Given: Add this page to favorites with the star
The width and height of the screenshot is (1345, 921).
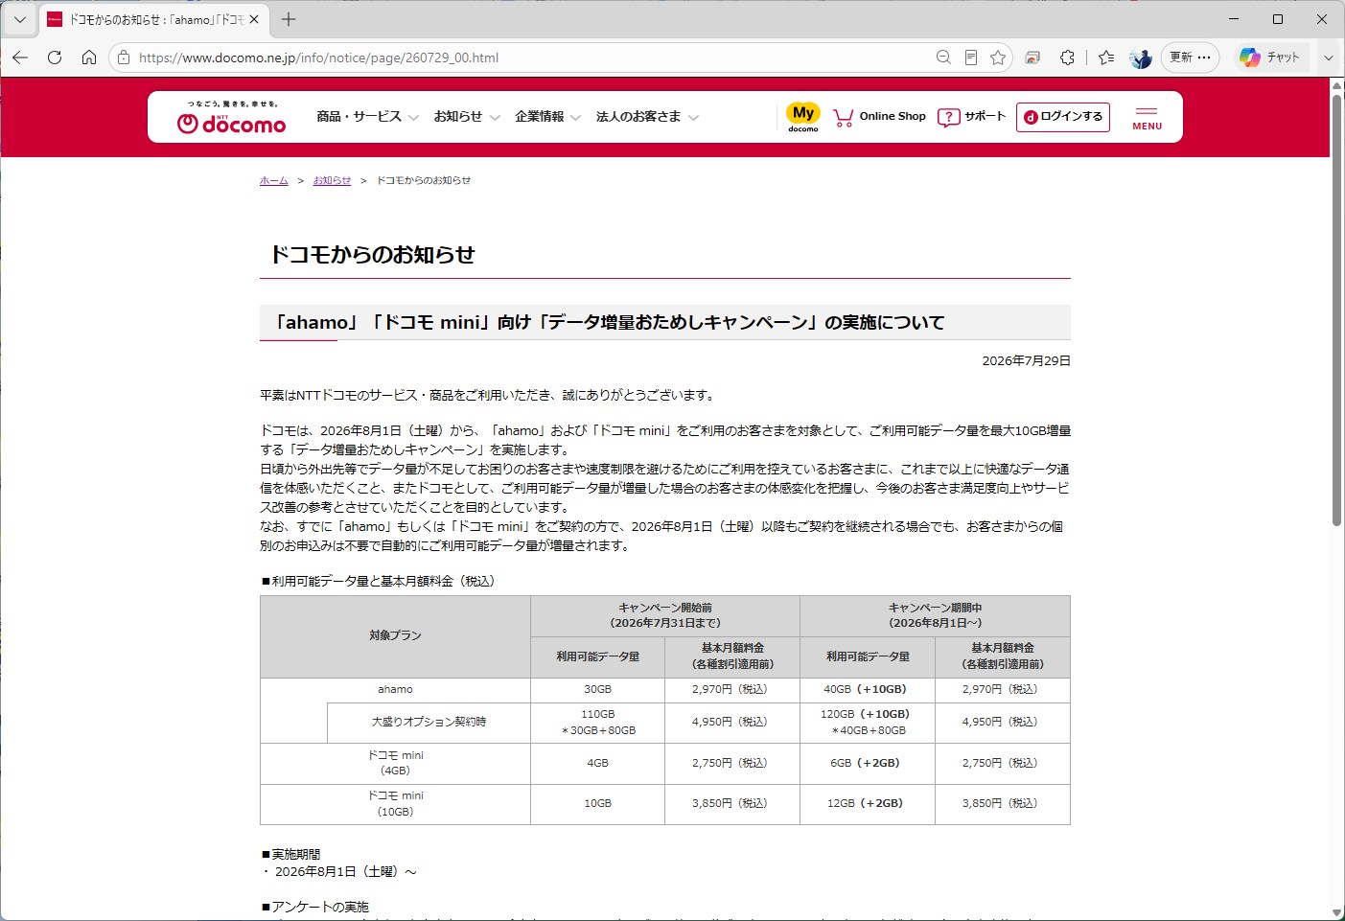Looking at the screenshot, I should click(x=998, y=58).
